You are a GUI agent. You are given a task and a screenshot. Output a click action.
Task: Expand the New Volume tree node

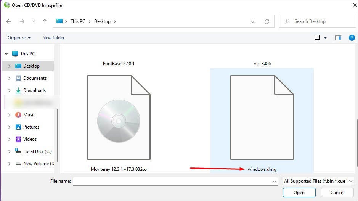tap(9, 164)
